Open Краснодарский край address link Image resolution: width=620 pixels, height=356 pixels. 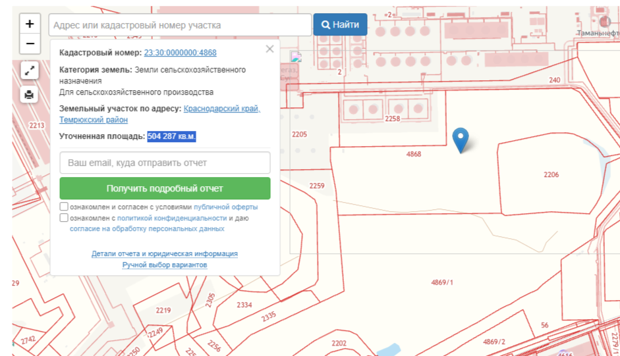(x=222, y=109)
